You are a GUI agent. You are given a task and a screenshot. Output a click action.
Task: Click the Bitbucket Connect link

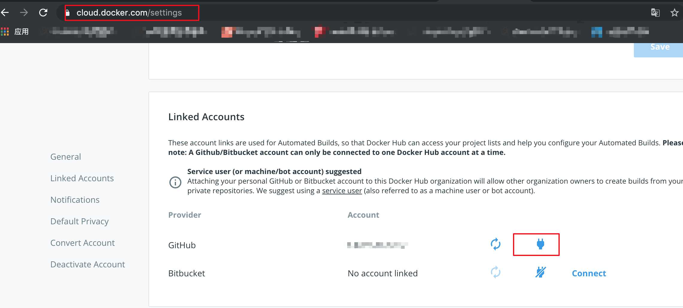589,273
